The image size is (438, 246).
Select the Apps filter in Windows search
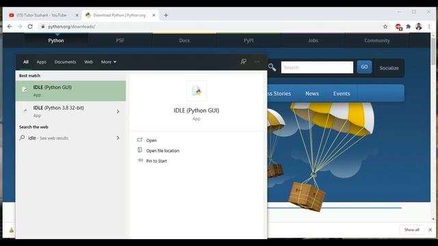click(41, 62)
